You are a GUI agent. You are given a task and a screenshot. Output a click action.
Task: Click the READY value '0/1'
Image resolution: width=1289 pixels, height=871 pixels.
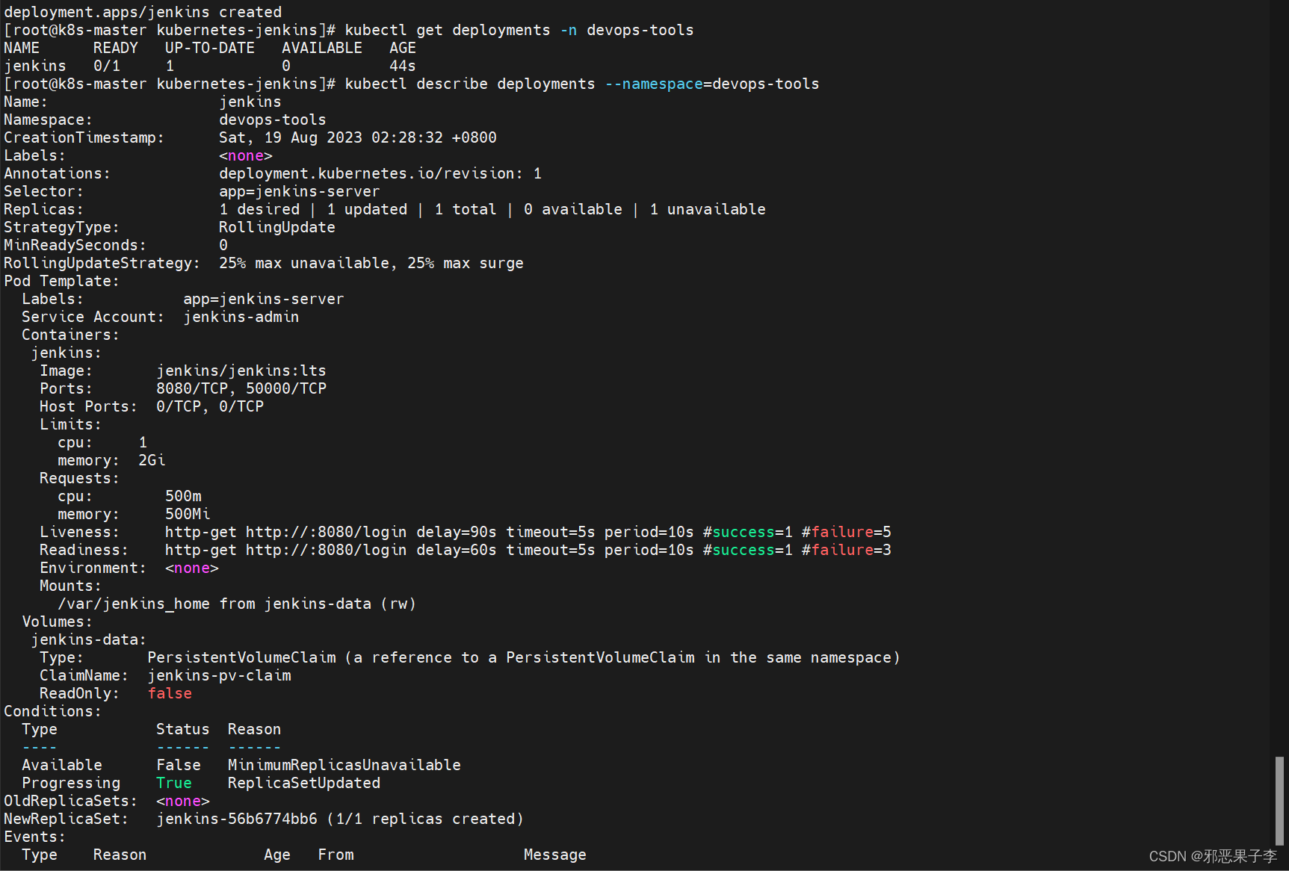107,66
